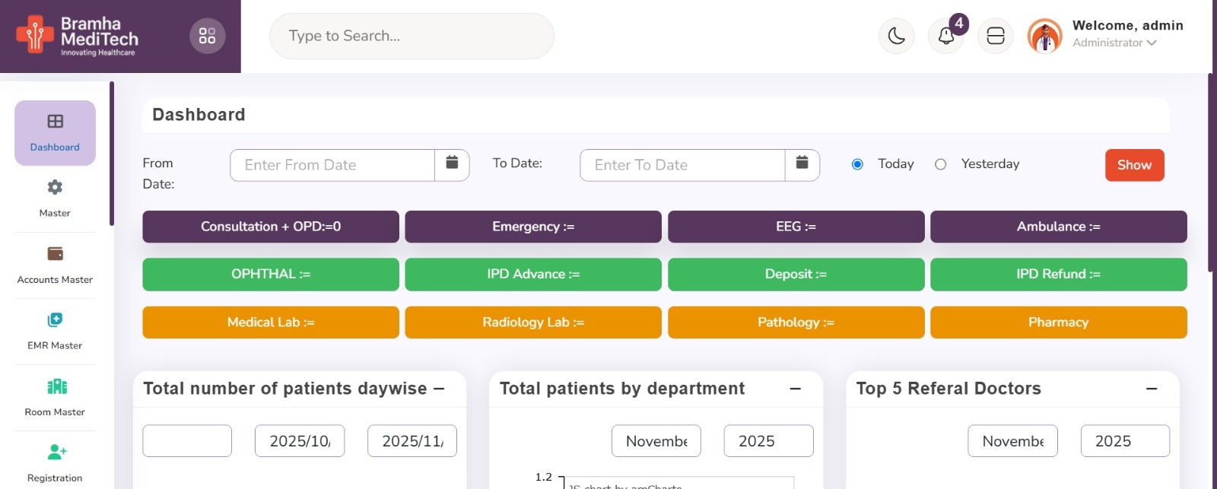This screenshot has width=1217, height=489.
Task: Open the Accounts Master sidebar menu
Action: pyautogui.click(x=55, y=265)
